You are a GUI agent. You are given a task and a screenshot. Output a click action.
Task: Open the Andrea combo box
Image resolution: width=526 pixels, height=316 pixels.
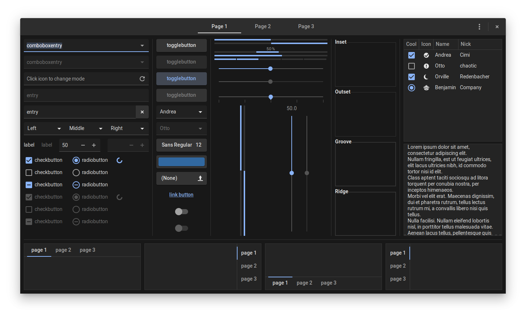(x=181, y=112)
